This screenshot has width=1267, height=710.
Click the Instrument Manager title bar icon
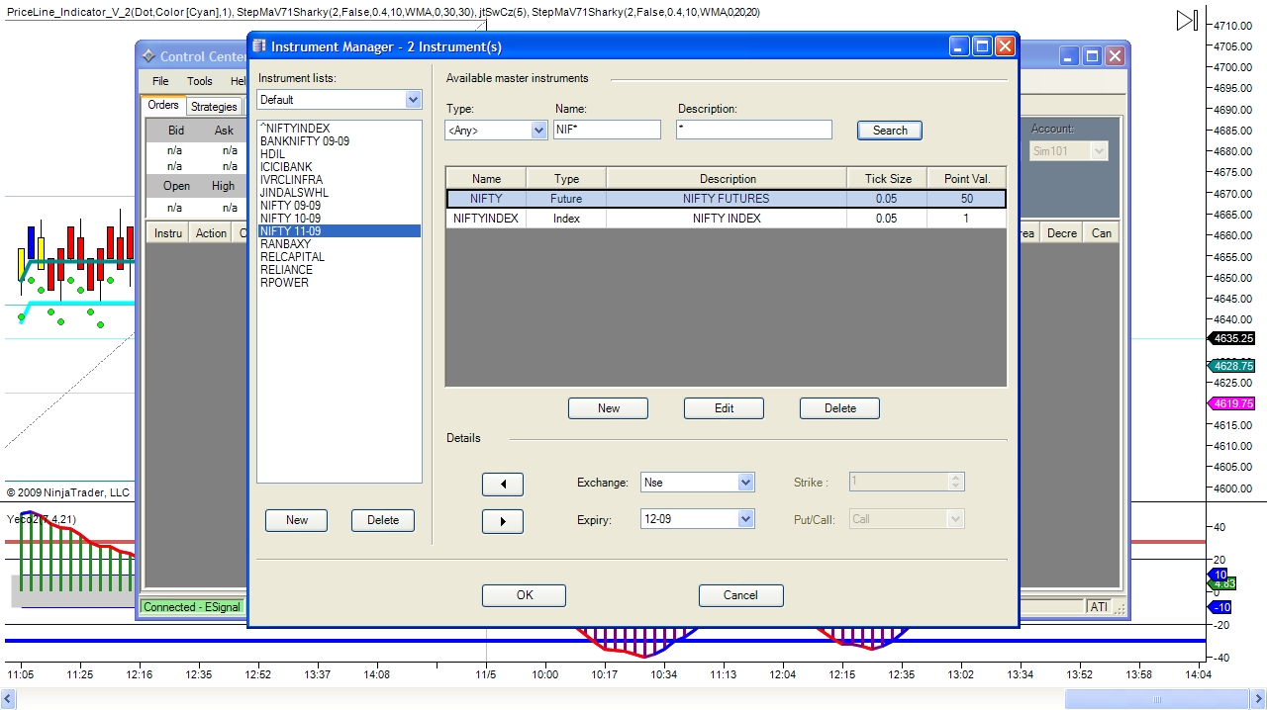(259, 46)
